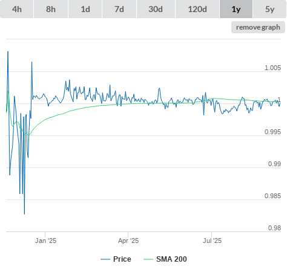This screenshot has height=275, width=287.
Task: Switch chart to 120d range
Action: click(x=197, y=9)
